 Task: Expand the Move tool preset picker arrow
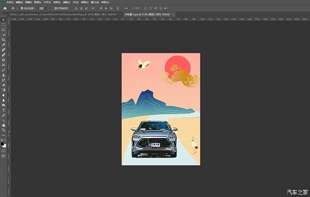(x=16, y=8)
